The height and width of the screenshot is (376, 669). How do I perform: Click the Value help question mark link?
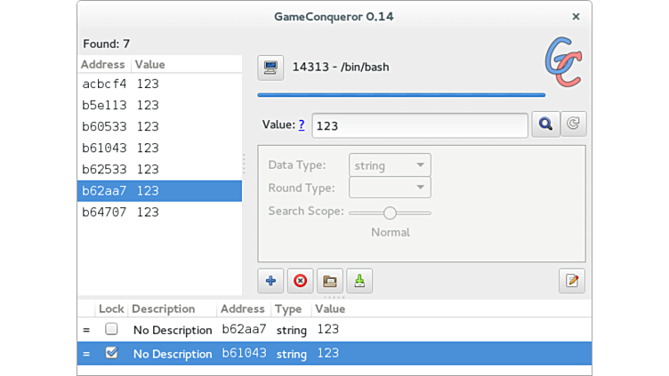pos(302,125)
